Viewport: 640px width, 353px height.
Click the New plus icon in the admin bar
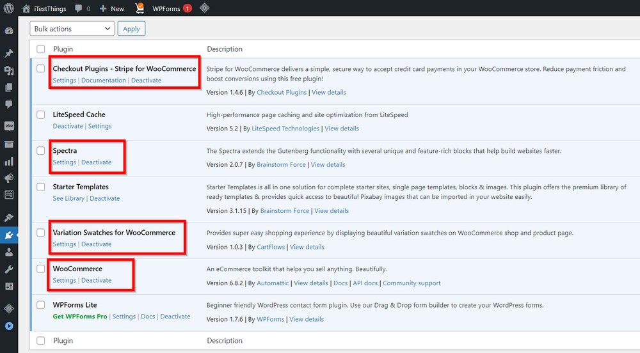point(103,8)
